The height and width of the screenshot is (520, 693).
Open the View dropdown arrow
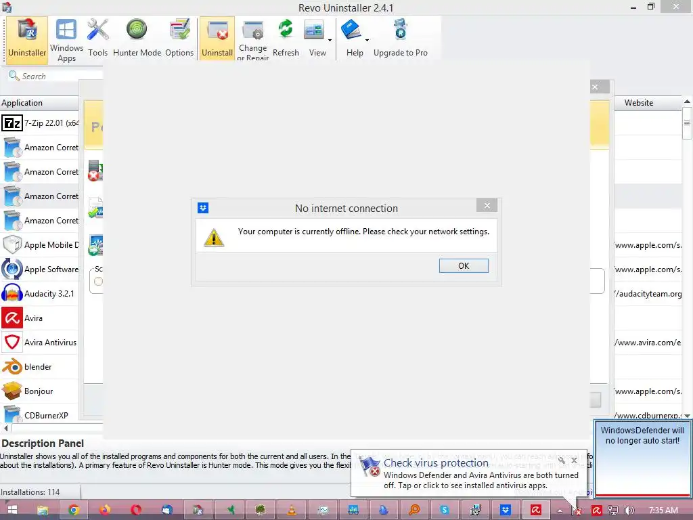tap(330, 40)
